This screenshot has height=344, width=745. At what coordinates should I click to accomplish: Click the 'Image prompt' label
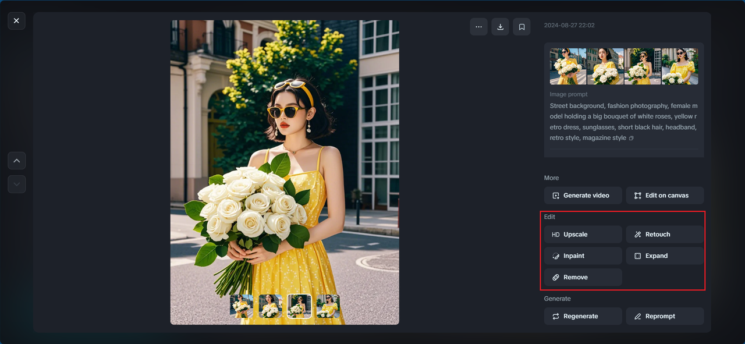coord(569,94)
